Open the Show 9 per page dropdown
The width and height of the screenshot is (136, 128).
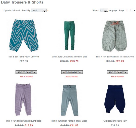[x=104, y=10]
